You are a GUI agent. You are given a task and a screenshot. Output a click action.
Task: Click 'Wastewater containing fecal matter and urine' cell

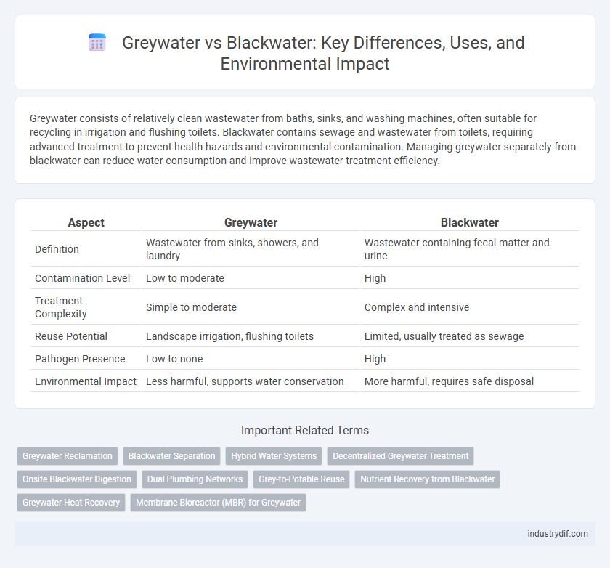pos(470,249)
